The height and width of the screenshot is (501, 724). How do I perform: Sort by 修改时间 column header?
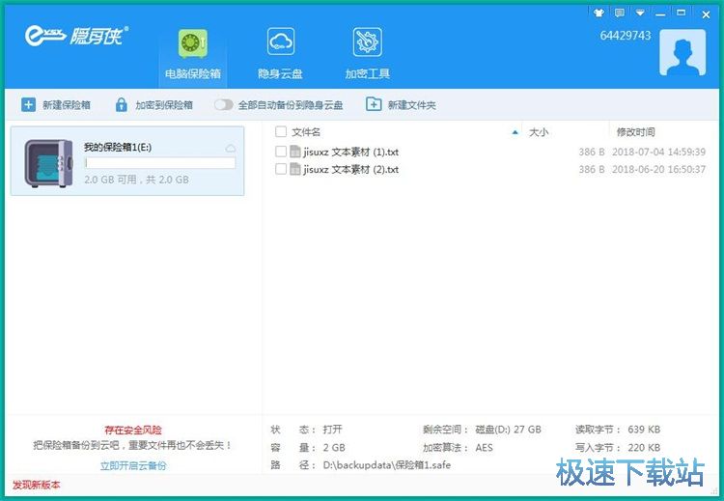point(635,132)
